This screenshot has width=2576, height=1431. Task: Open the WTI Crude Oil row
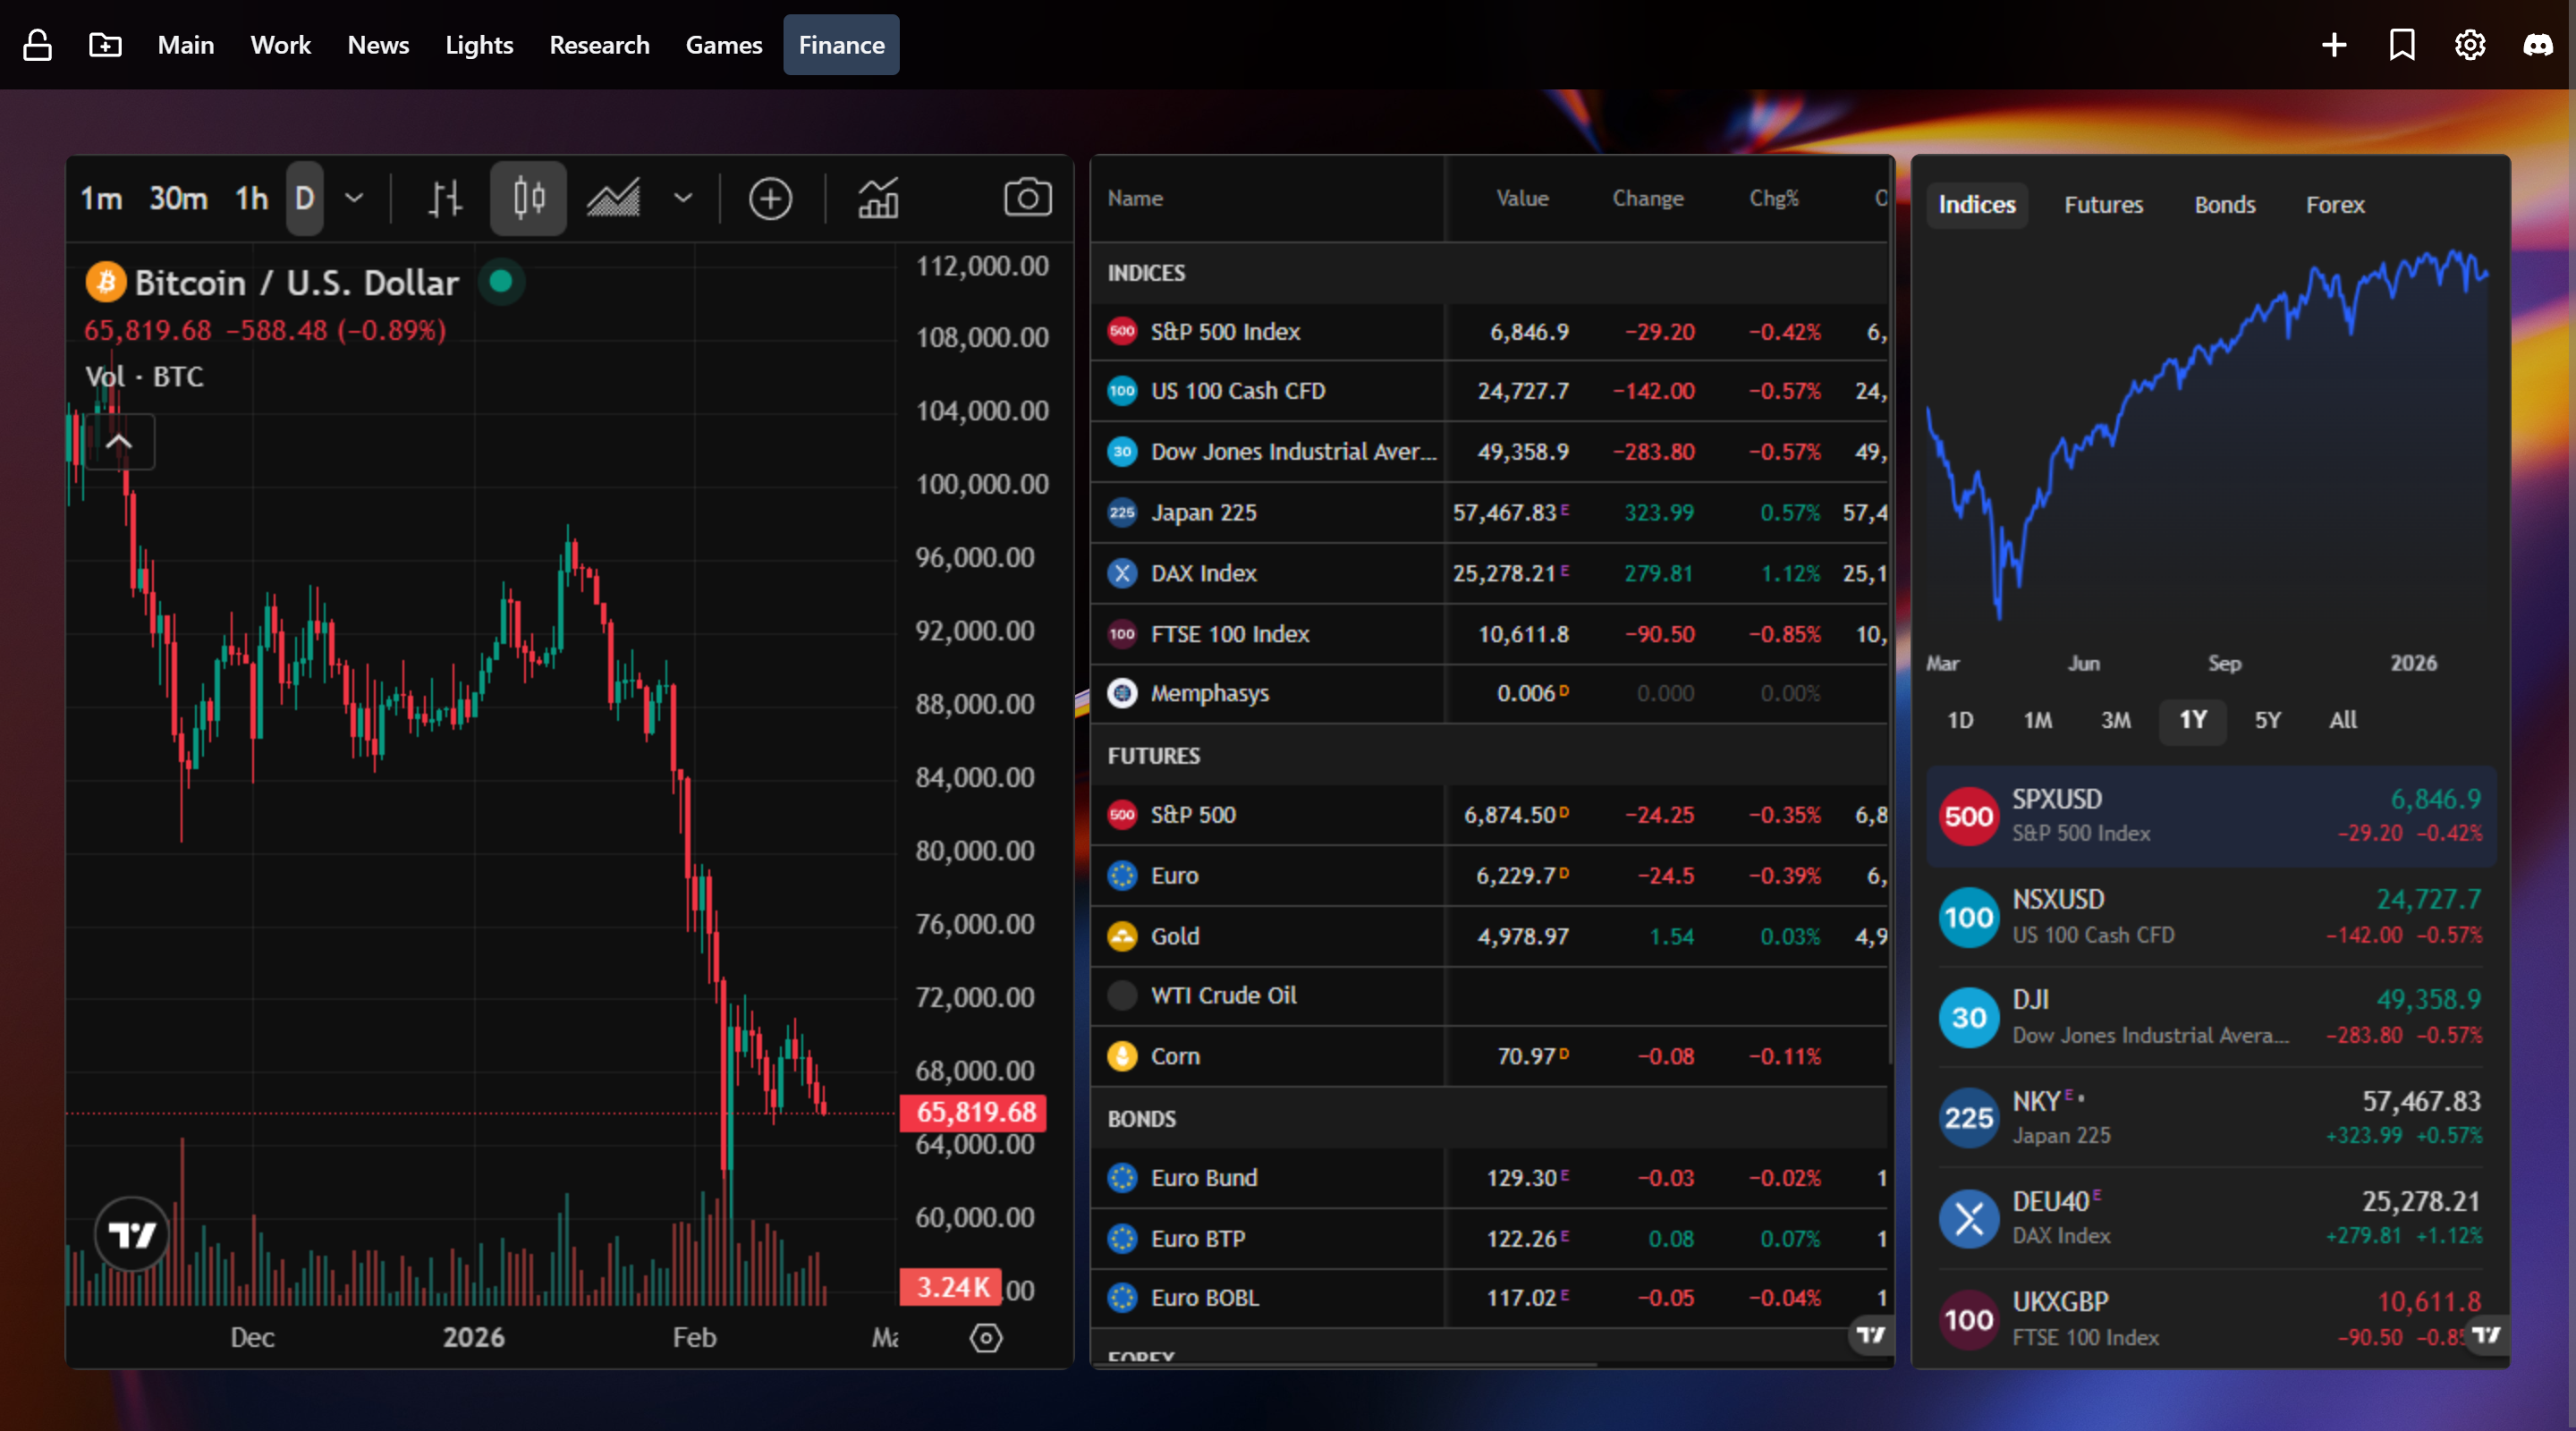click(1489, 995)
